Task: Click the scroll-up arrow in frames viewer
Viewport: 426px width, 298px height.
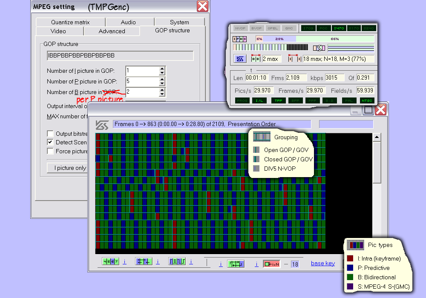Action: pyautogui.click(x=377, y=137)
